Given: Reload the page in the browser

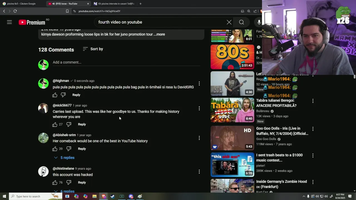Looking at the screenshot, I should [15, 11].
